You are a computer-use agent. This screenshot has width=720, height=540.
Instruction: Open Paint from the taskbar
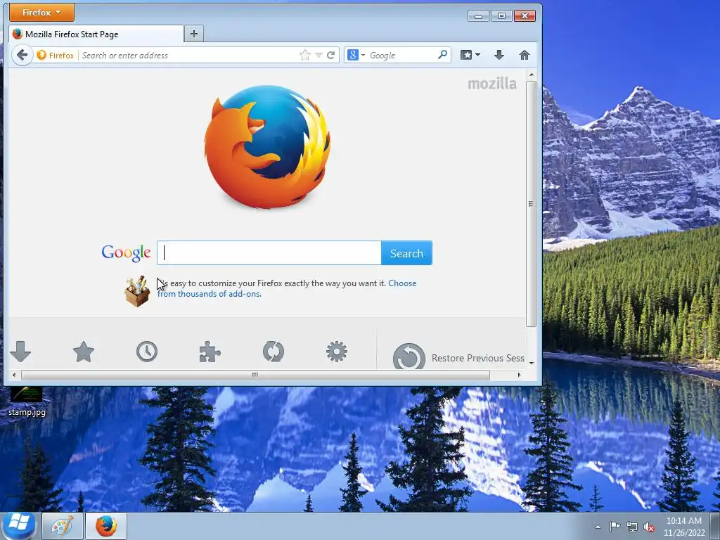point(63,526)
